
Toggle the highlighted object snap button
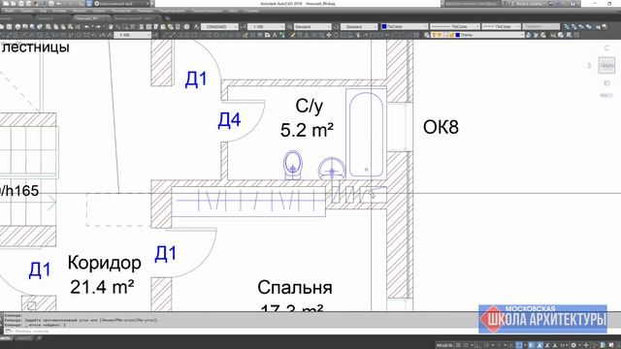(x=519, y=345)
